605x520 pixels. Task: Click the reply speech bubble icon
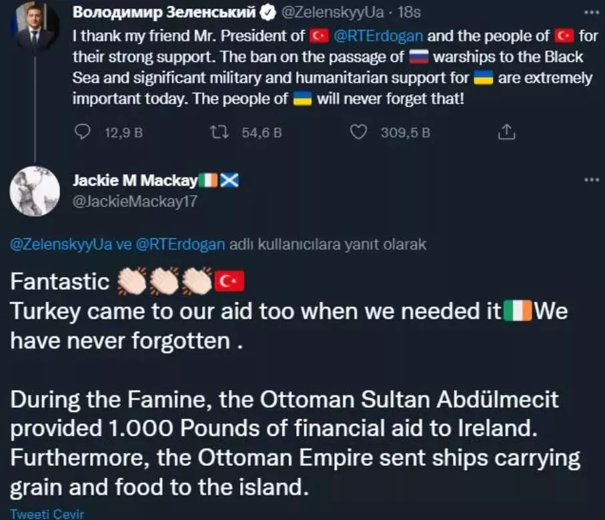pos(83,132)
